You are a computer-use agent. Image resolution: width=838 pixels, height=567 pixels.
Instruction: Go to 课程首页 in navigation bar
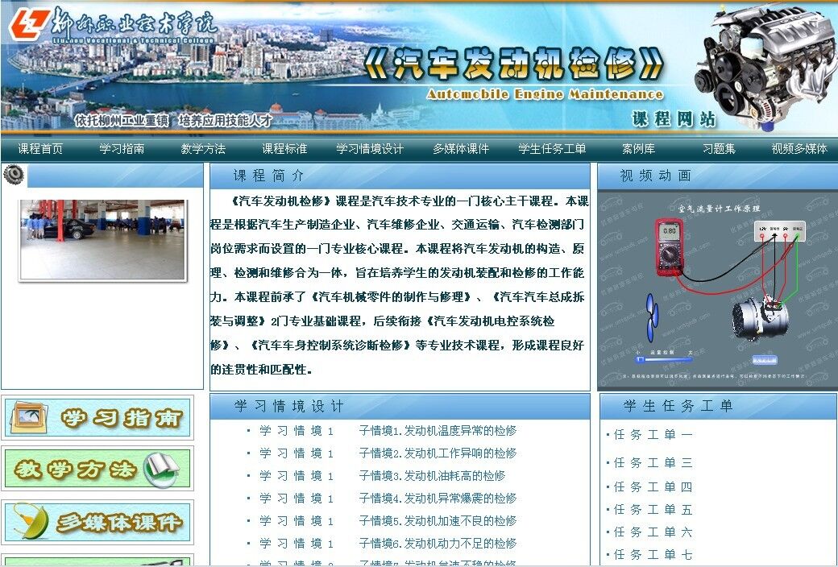point(40,149)
